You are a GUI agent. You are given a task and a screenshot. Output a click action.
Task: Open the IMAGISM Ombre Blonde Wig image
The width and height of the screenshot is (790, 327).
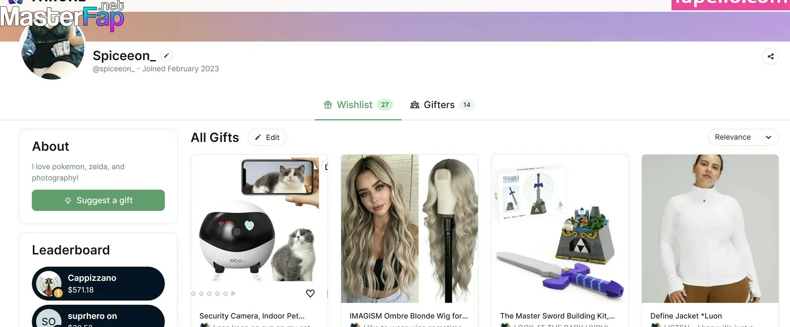click(409, 229)
